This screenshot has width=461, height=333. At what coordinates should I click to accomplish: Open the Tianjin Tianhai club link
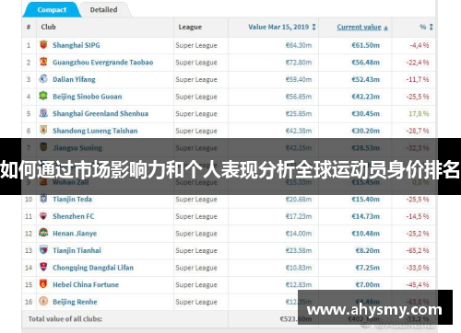77,250
